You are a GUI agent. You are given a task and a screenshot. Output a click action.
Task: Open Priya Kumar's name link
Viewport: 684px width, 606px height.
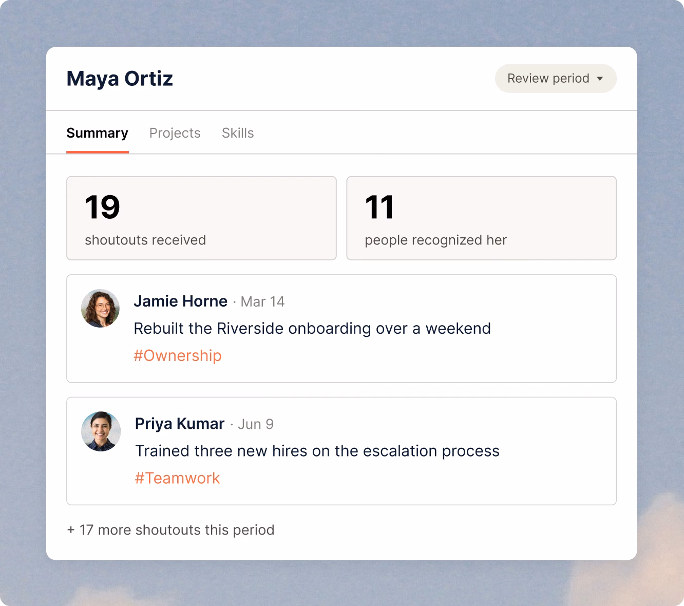coord(180,424)
